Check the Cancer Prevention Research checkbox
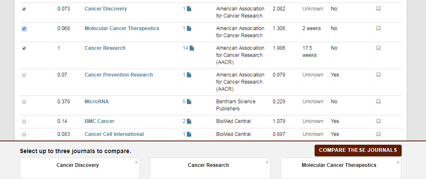Viewport: 426px width, 179px height. [x=24, y=75]
